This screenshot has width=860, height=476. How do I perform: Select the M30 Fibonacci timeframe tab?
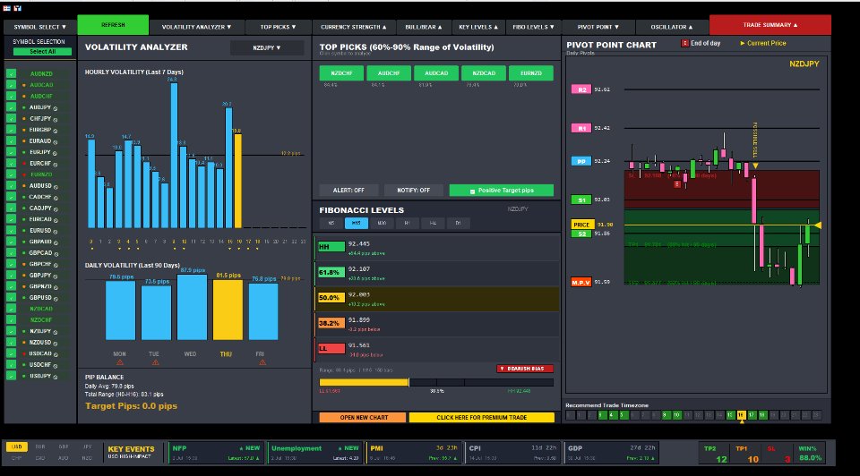[x=382, y=223]
